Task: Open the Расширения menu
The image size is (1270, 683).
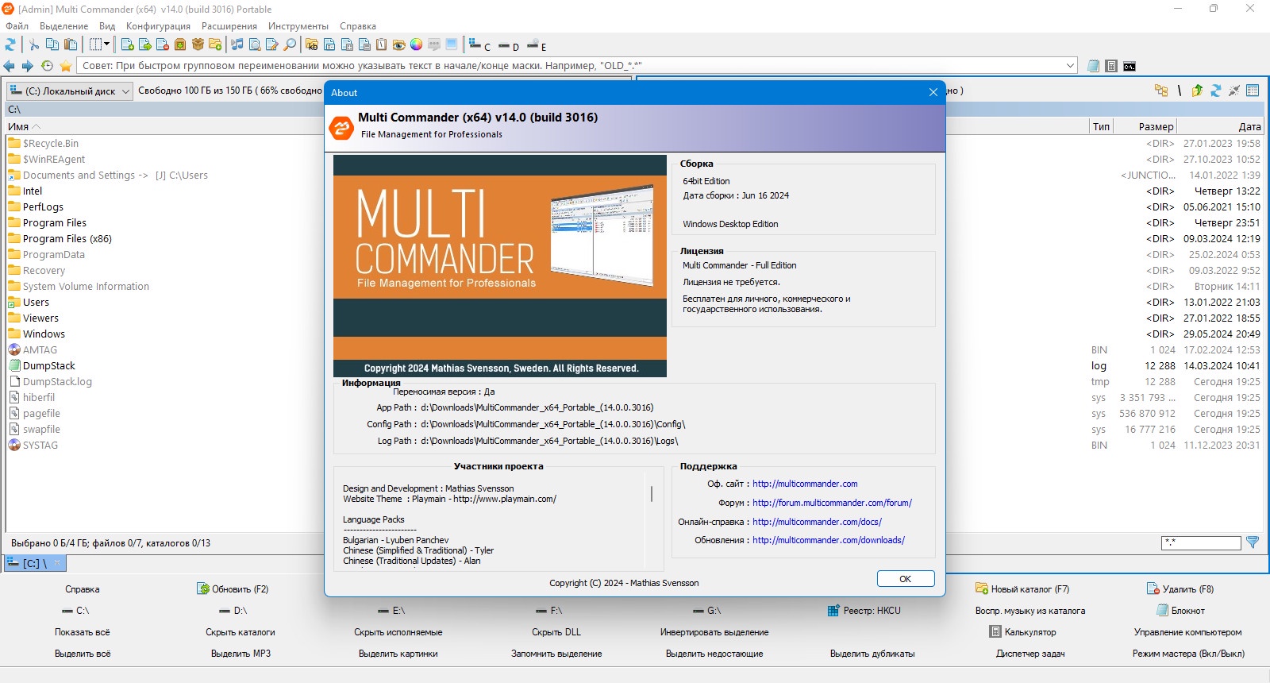Action: pos(229,26)
